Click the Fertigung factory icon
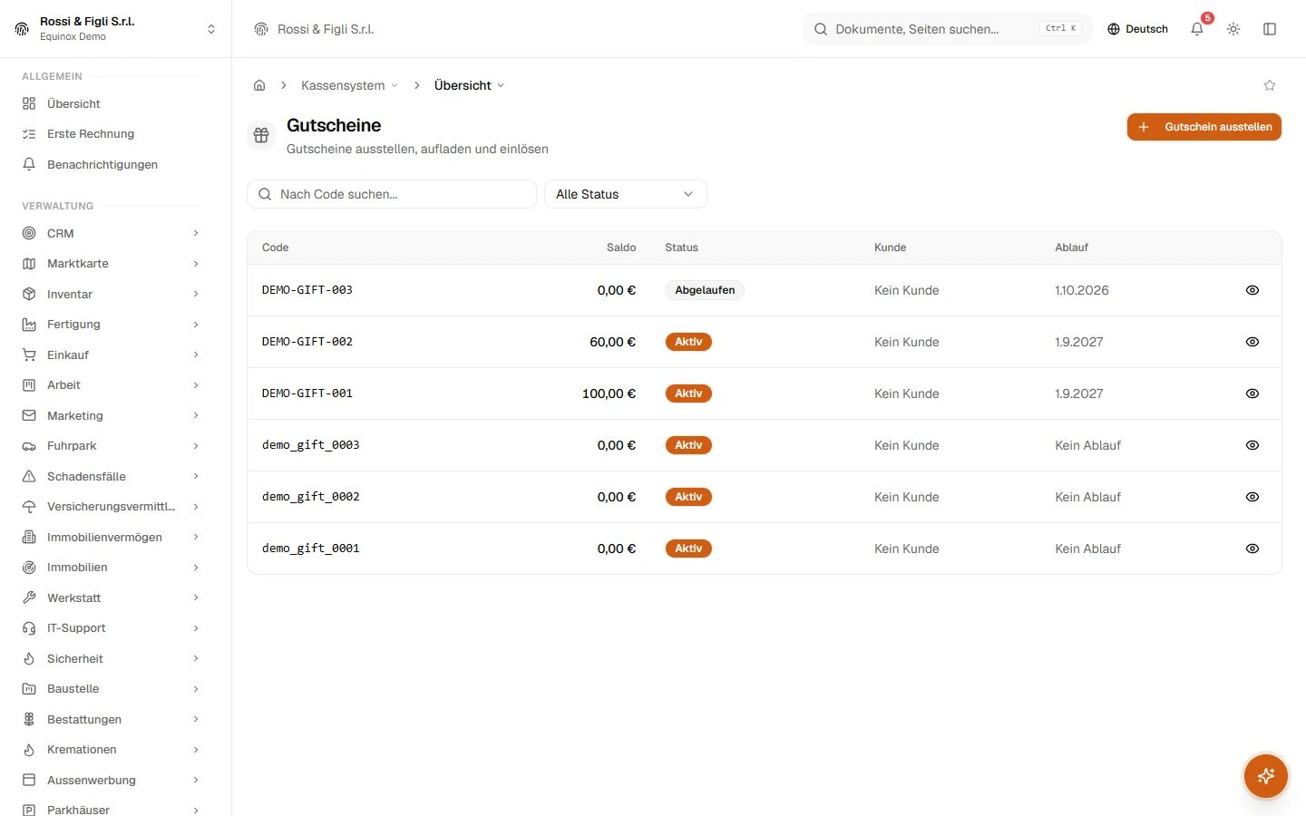Image resolution: width=1306 pixels, height=816 pixels. [x=29, y=325]
